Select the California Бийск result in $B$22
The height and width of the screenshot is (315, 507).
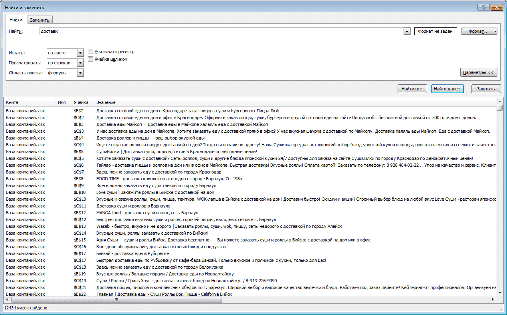coord(250,294)
